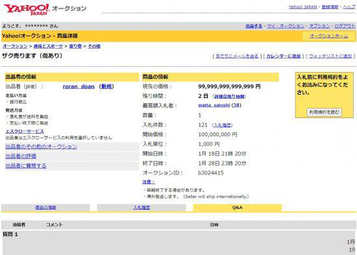This screenshot has height=255, width=357.
Task: Open seller profile roran_doan
Action: [79, 86]
